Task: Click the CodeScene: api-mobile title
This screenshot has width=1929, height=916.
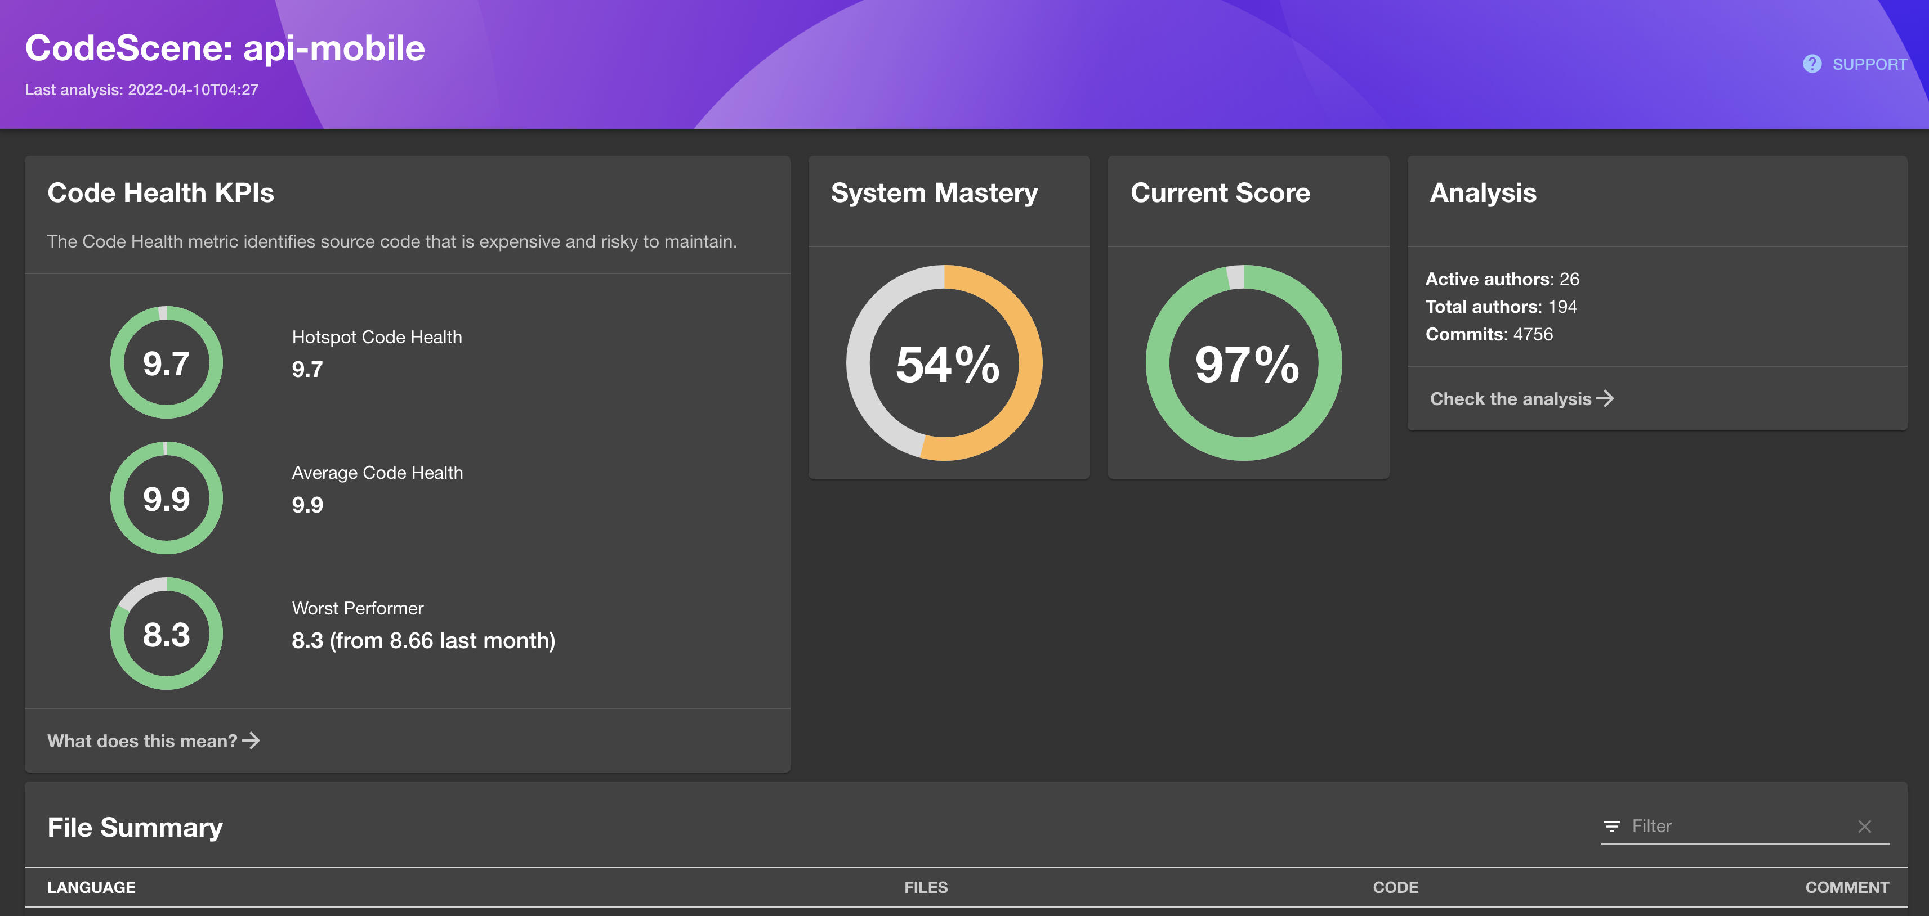Action: coord(225,48)
